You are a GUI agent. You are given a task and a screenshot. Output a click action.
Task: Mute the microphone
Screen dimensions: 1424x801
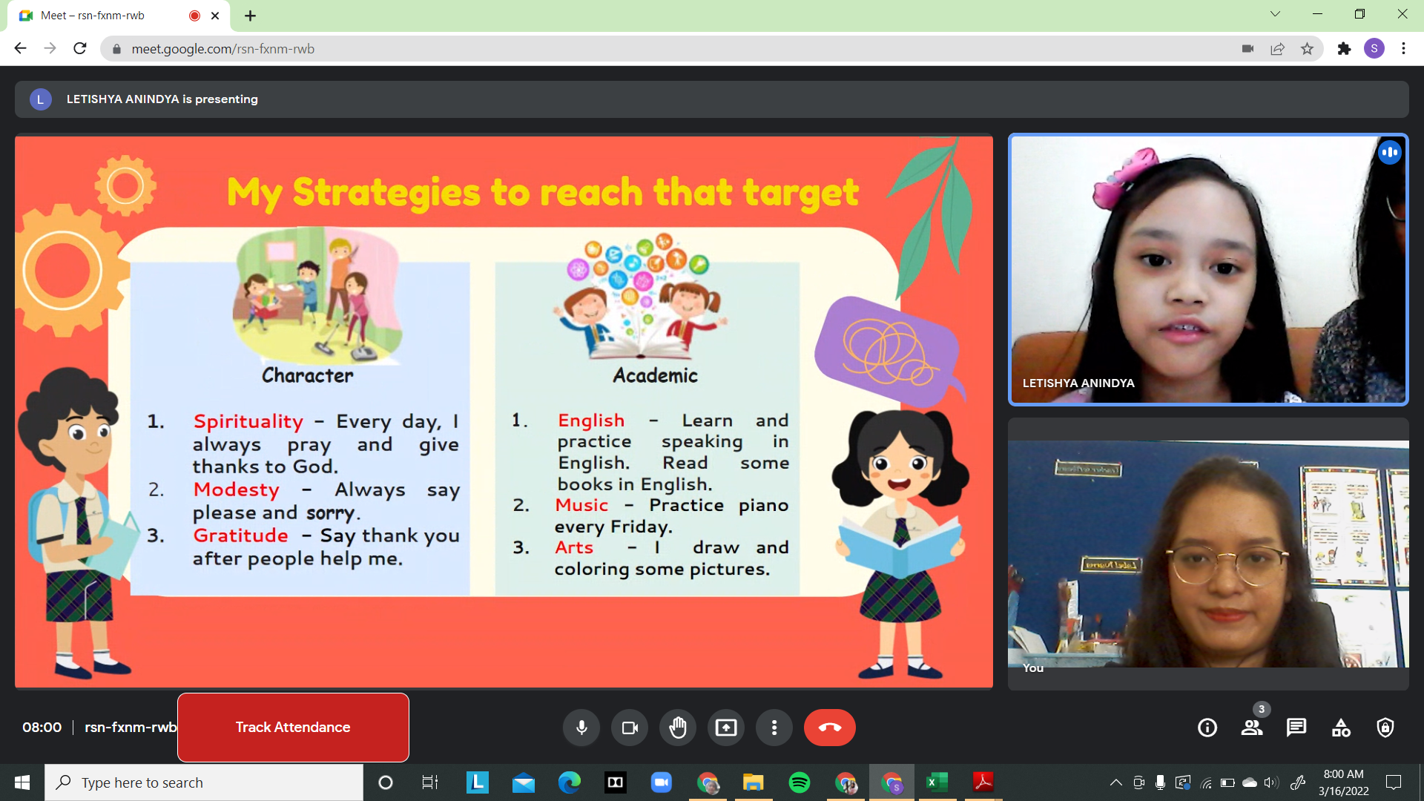click(581, 728)
